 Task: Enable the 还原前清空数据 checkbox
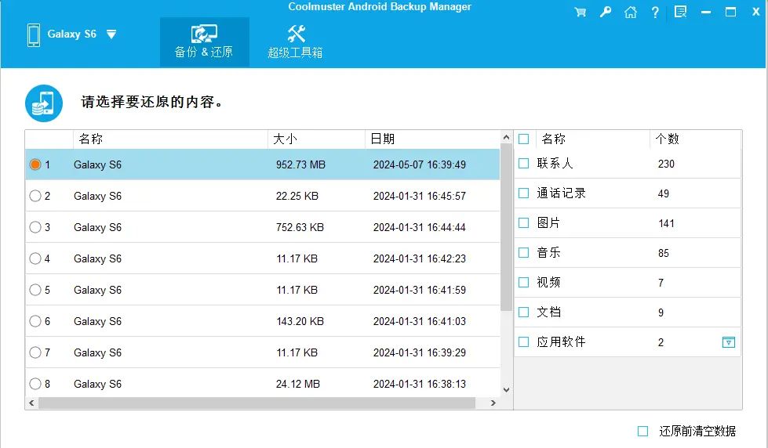tap(643, 432)
